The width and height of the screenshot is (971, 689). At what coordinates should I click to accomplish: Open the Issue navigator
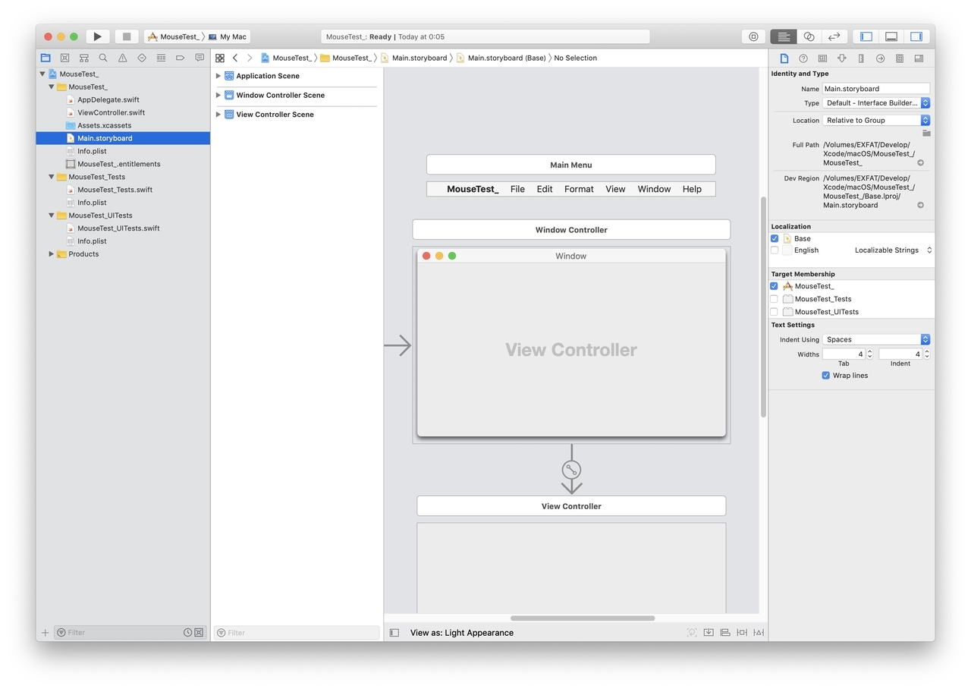[x=122, y=58]
